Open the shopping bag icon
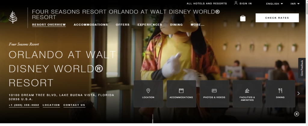Viewport: 308px width, 126px height. [x=243, y=18]
